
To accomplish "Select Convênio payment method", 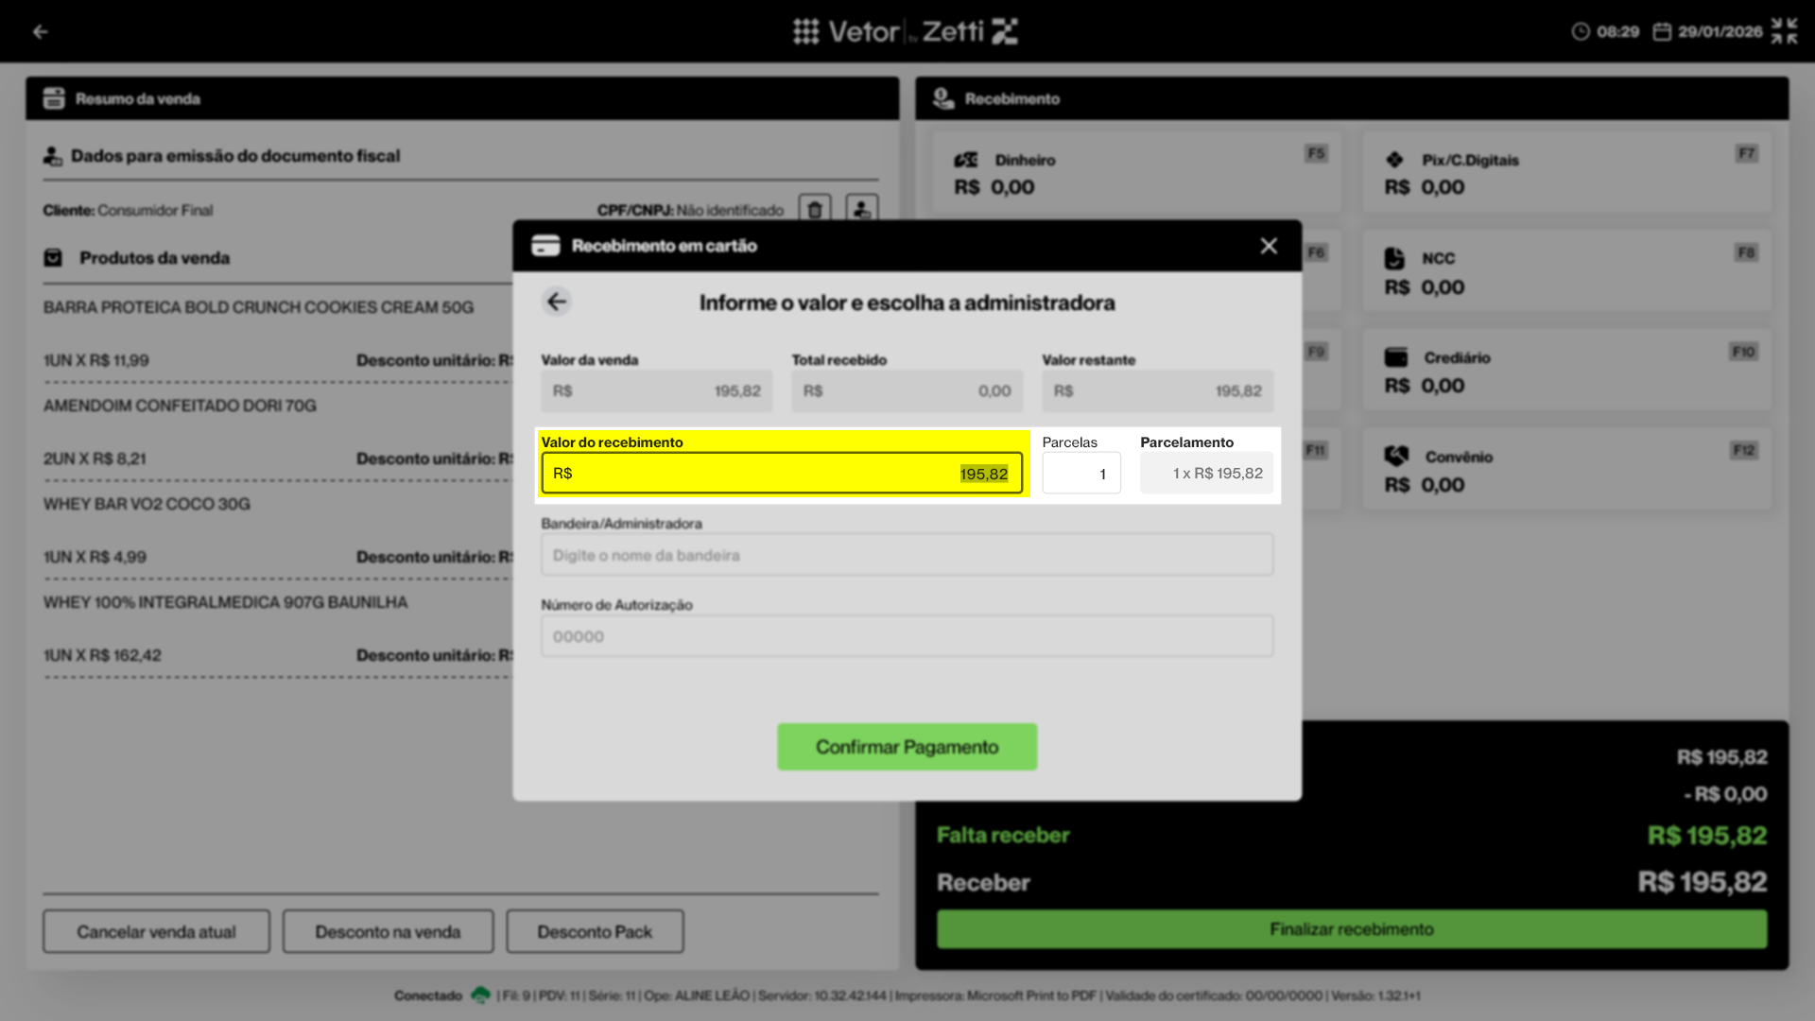I will pyautogui.click(x=1565, y=470).
